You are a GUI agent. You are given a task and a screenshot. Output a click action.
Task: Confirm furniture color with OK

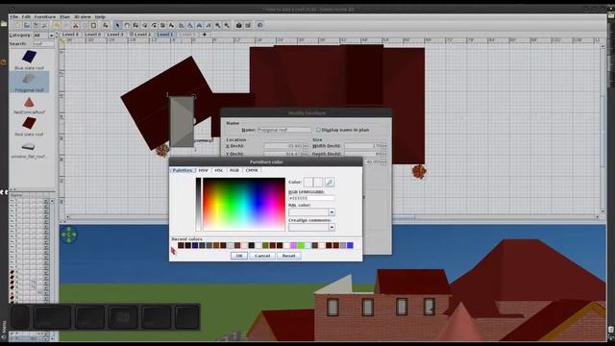239,256
